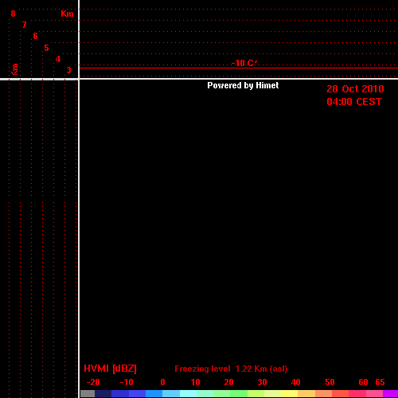Click the 28 Oct 2010 date label
398x398 pixels.
coord(355,89)
